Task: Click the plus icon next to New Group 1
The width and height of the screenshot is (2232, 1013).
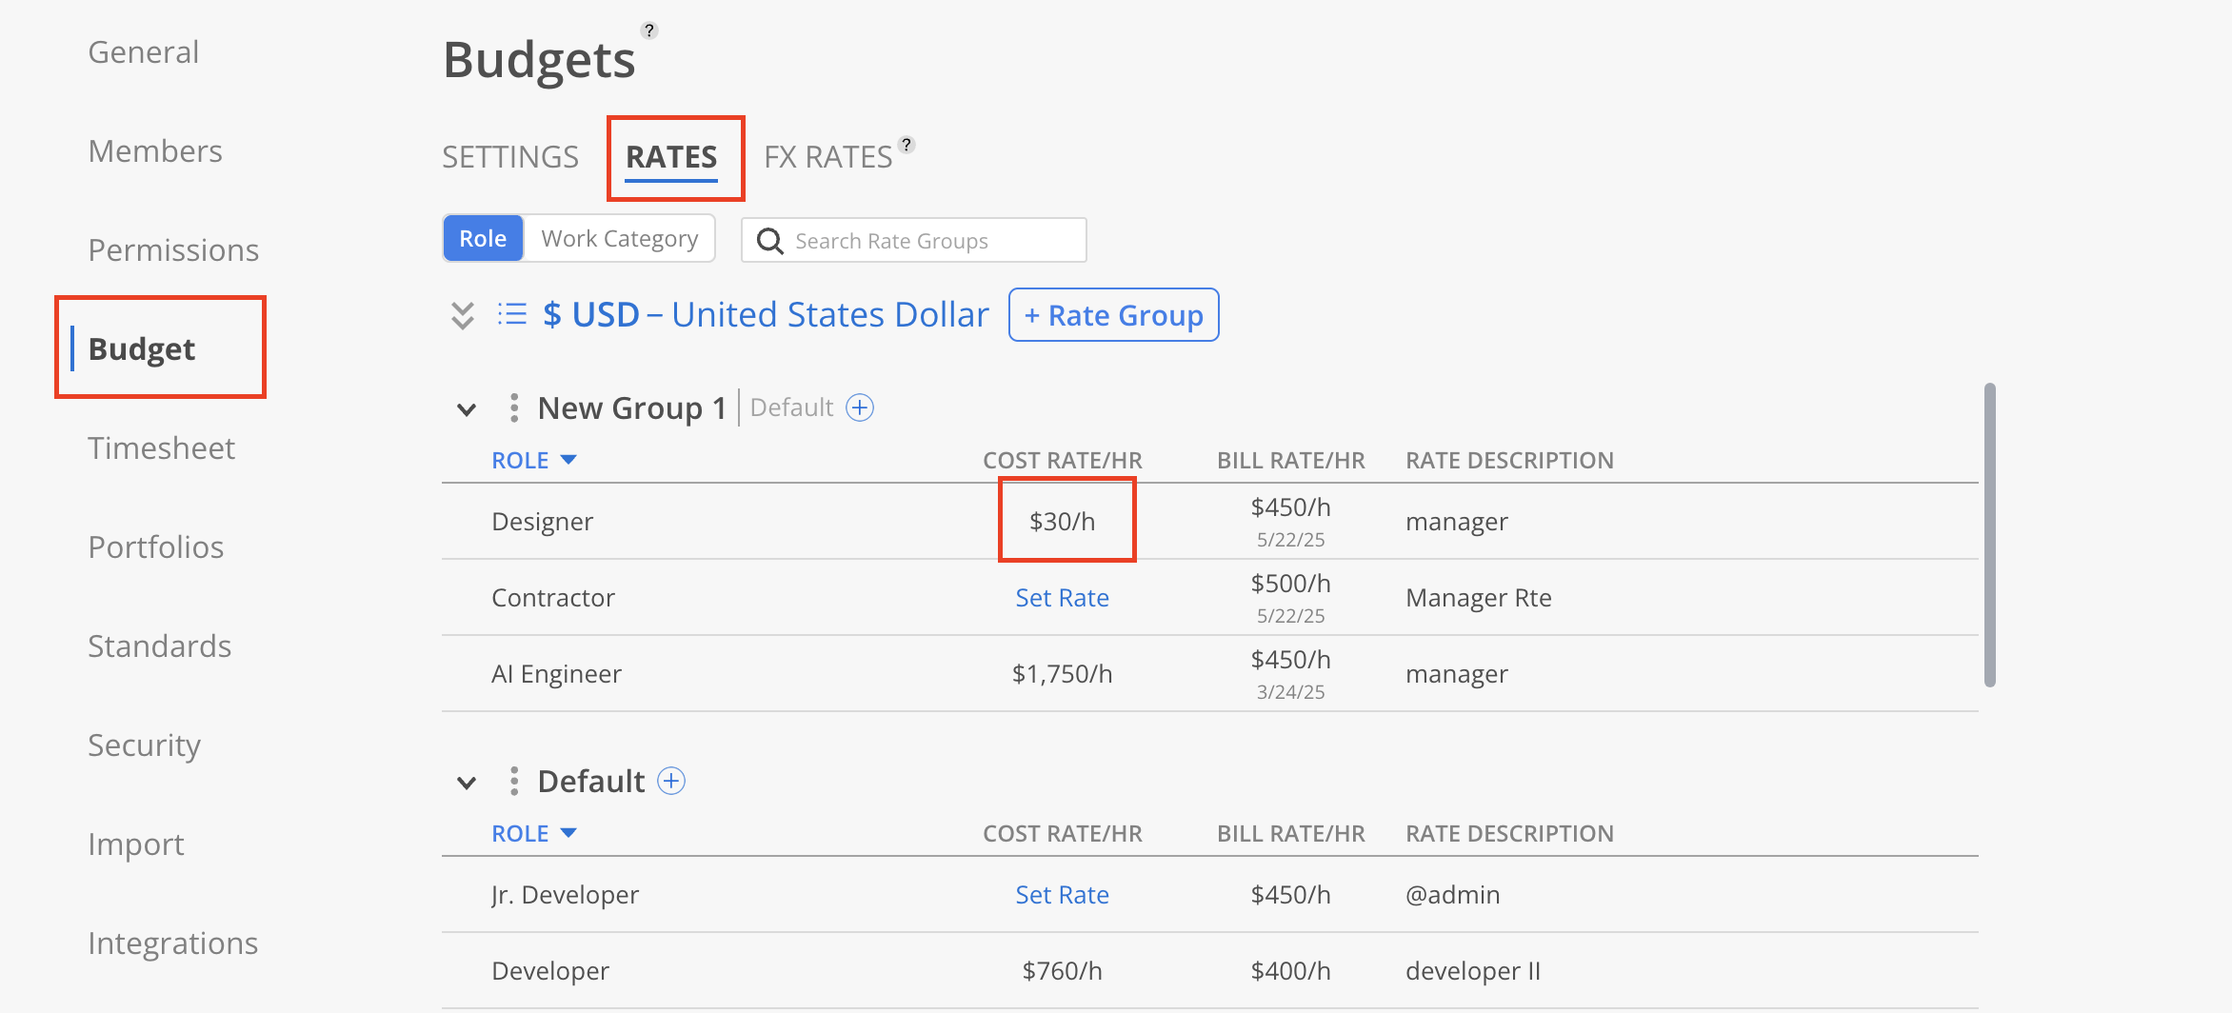Action: tap(860, 408)
